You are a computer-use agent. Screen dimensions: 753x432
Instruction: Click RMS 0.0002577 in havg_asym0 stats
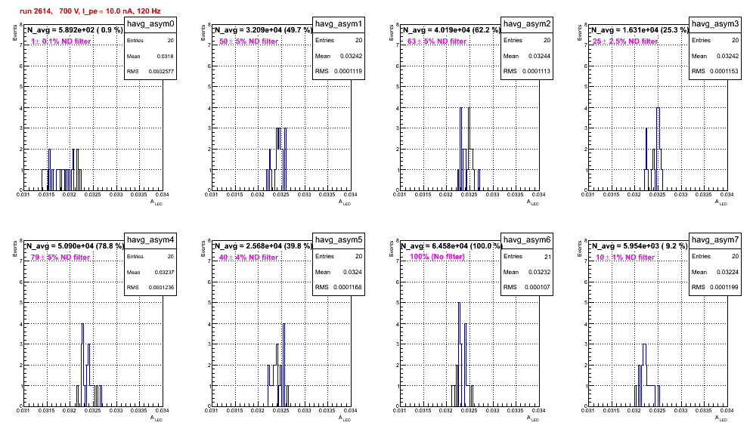(x=150, y=72)
